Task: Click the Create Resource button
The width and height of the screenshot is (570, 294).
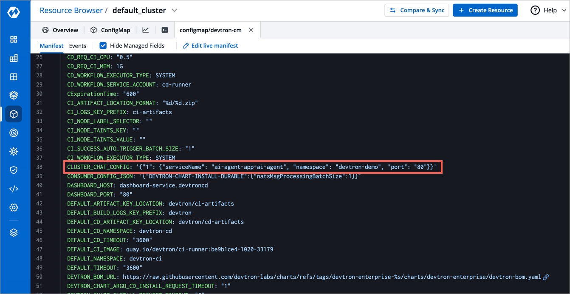Action: 485,10
